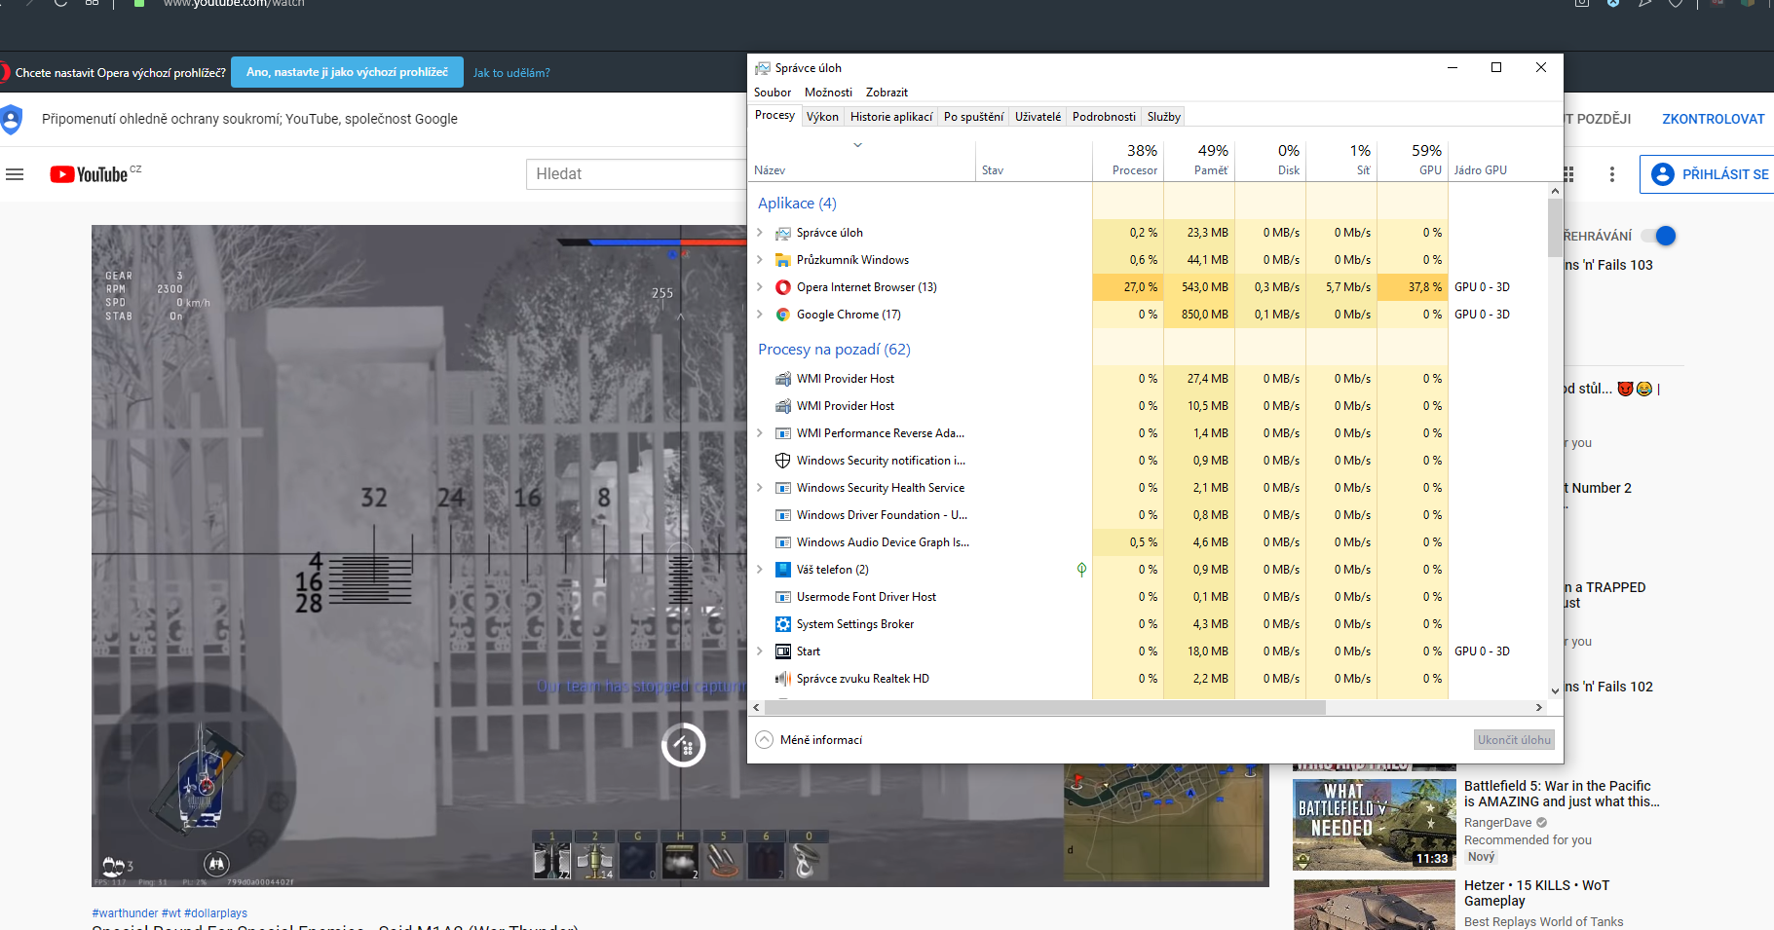
Task: Open YouTube settings three-dot menu
Action: tap(1611, 174)
